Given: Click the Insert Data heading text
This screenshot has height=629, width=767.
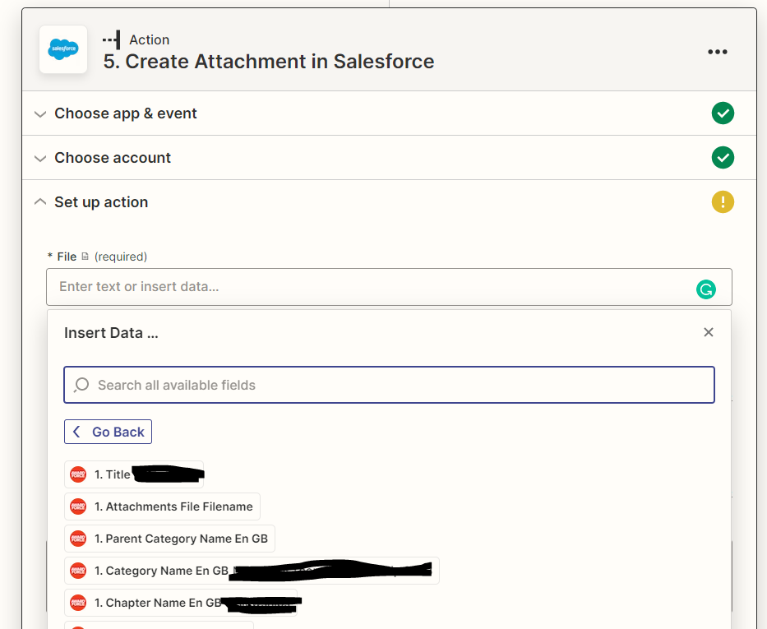Looking at the screenshot, I should coord(111,333).
